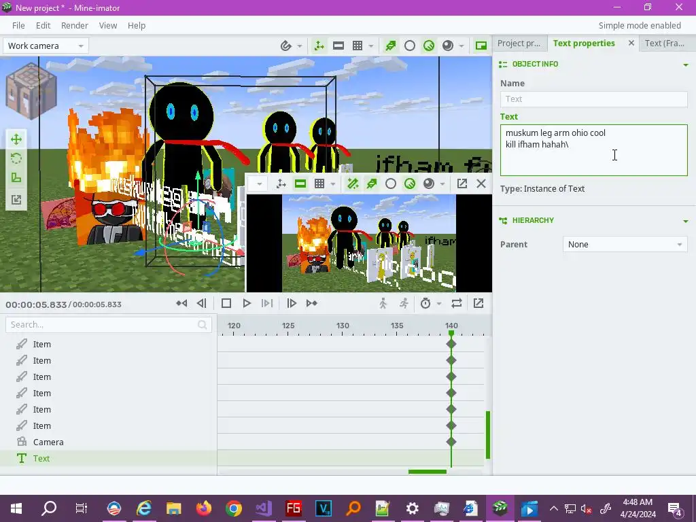This screenshot has width=696, height=522.
Task: Pop out the secondary view window
Action: click(x=462, y=184)
